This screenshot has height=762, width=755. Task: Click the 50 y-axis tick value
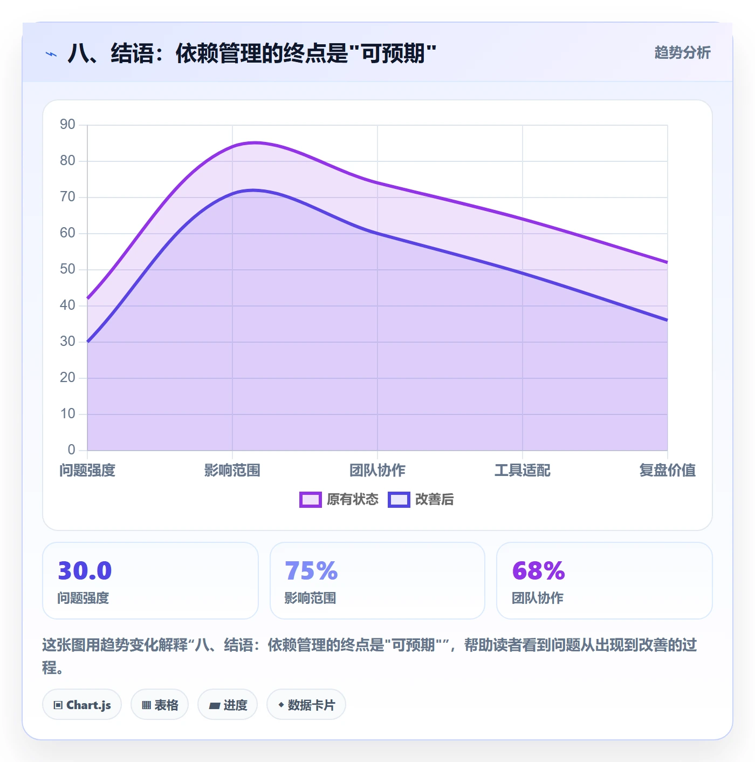67,269
